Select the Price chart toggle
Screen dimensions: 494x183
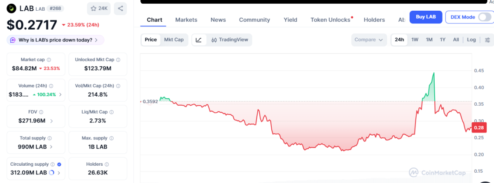151,40
